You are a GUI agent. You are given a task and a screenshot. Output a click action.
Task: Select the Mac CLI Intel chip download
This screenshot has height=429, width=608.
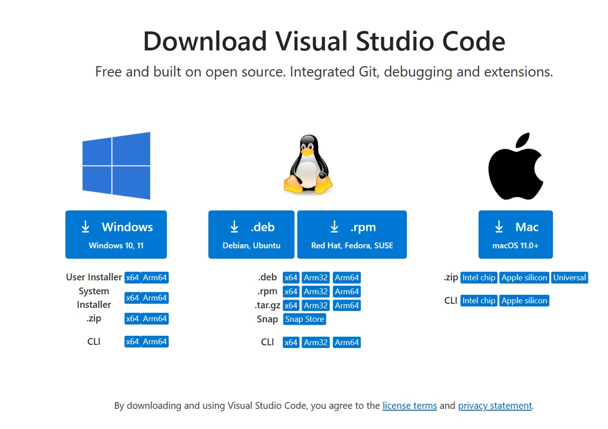coord(479,300)
